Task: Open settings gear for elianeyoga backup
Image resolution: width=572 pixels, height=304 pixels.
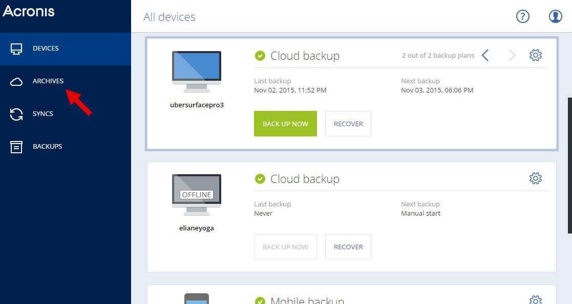Action: (x=535, y=178)
